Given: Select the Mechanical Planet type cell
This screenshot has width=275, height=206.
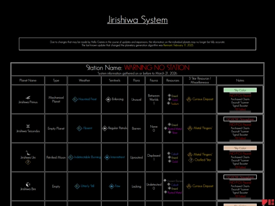Looking at the screenshot, I should coord(56,100).
